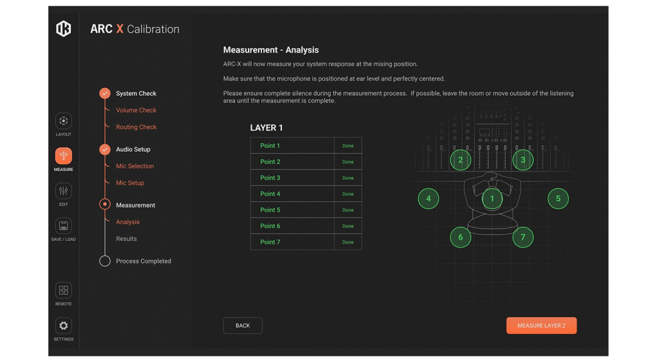Select the Process Completed step label
659x363 pixels.
point(144,261)
